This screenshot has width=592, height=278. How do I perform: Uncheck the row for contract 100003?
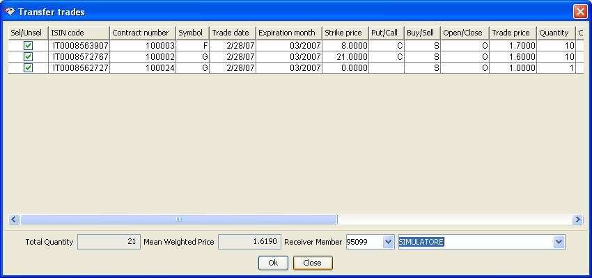point(29,46)
